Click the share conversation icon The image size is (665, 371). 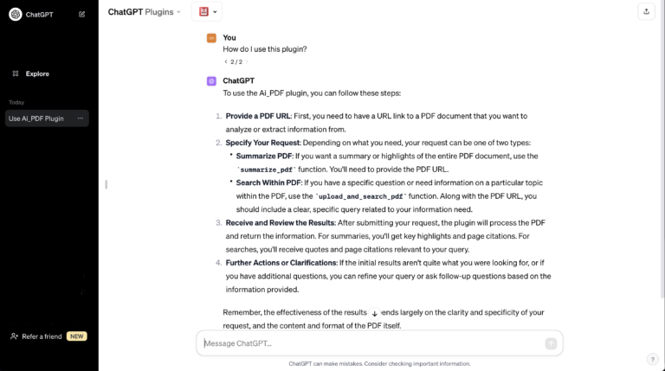click(646, 11)
